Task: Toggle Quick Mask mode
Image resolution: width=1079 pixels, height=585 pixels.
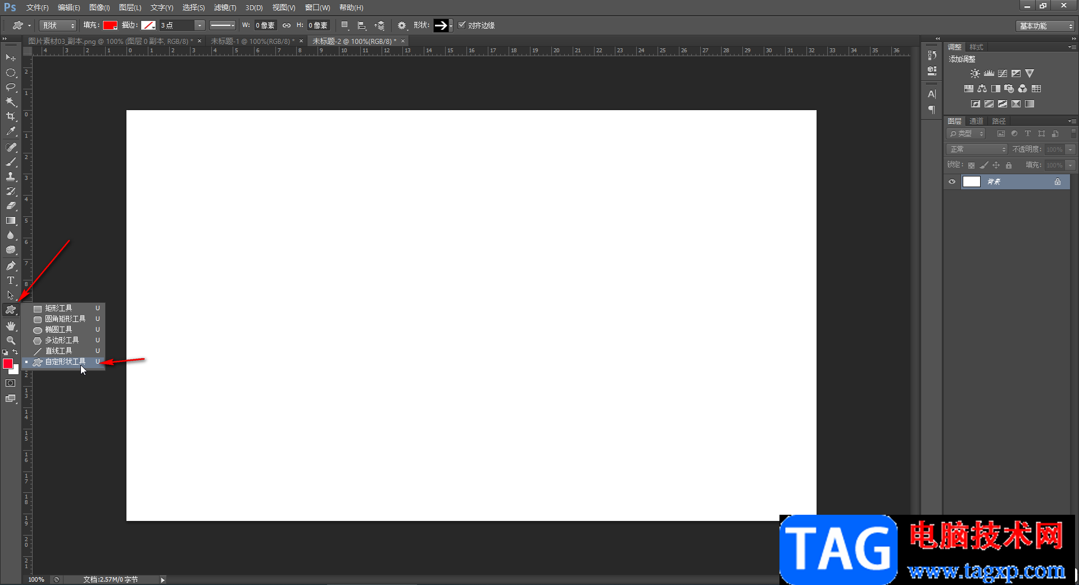Action: tap(11, 383)
